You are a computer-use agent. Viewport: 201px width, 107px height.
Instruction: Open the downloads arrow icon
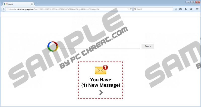coord(186,9)
